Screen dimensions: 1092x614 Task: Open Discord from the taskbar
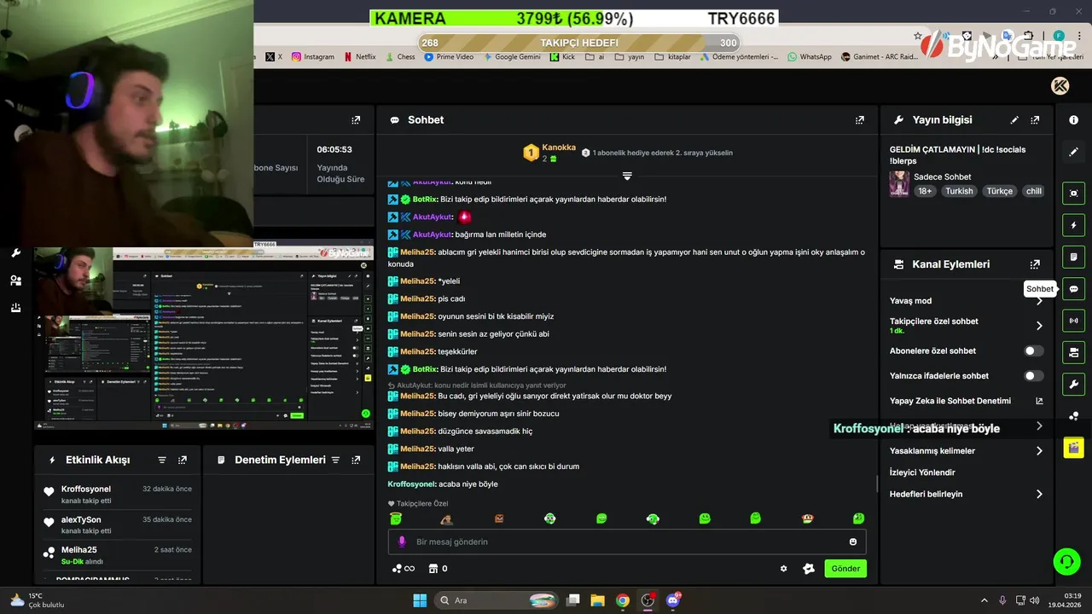coord(673,600)
